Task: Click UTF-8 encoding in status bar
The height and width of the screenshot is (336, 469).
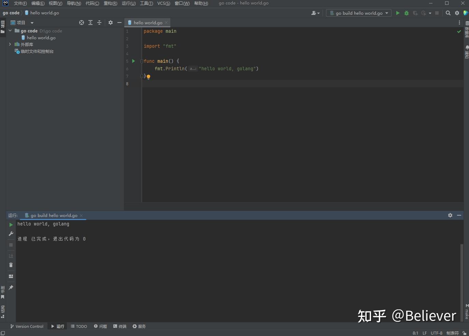Action: [x=436, y=333]
